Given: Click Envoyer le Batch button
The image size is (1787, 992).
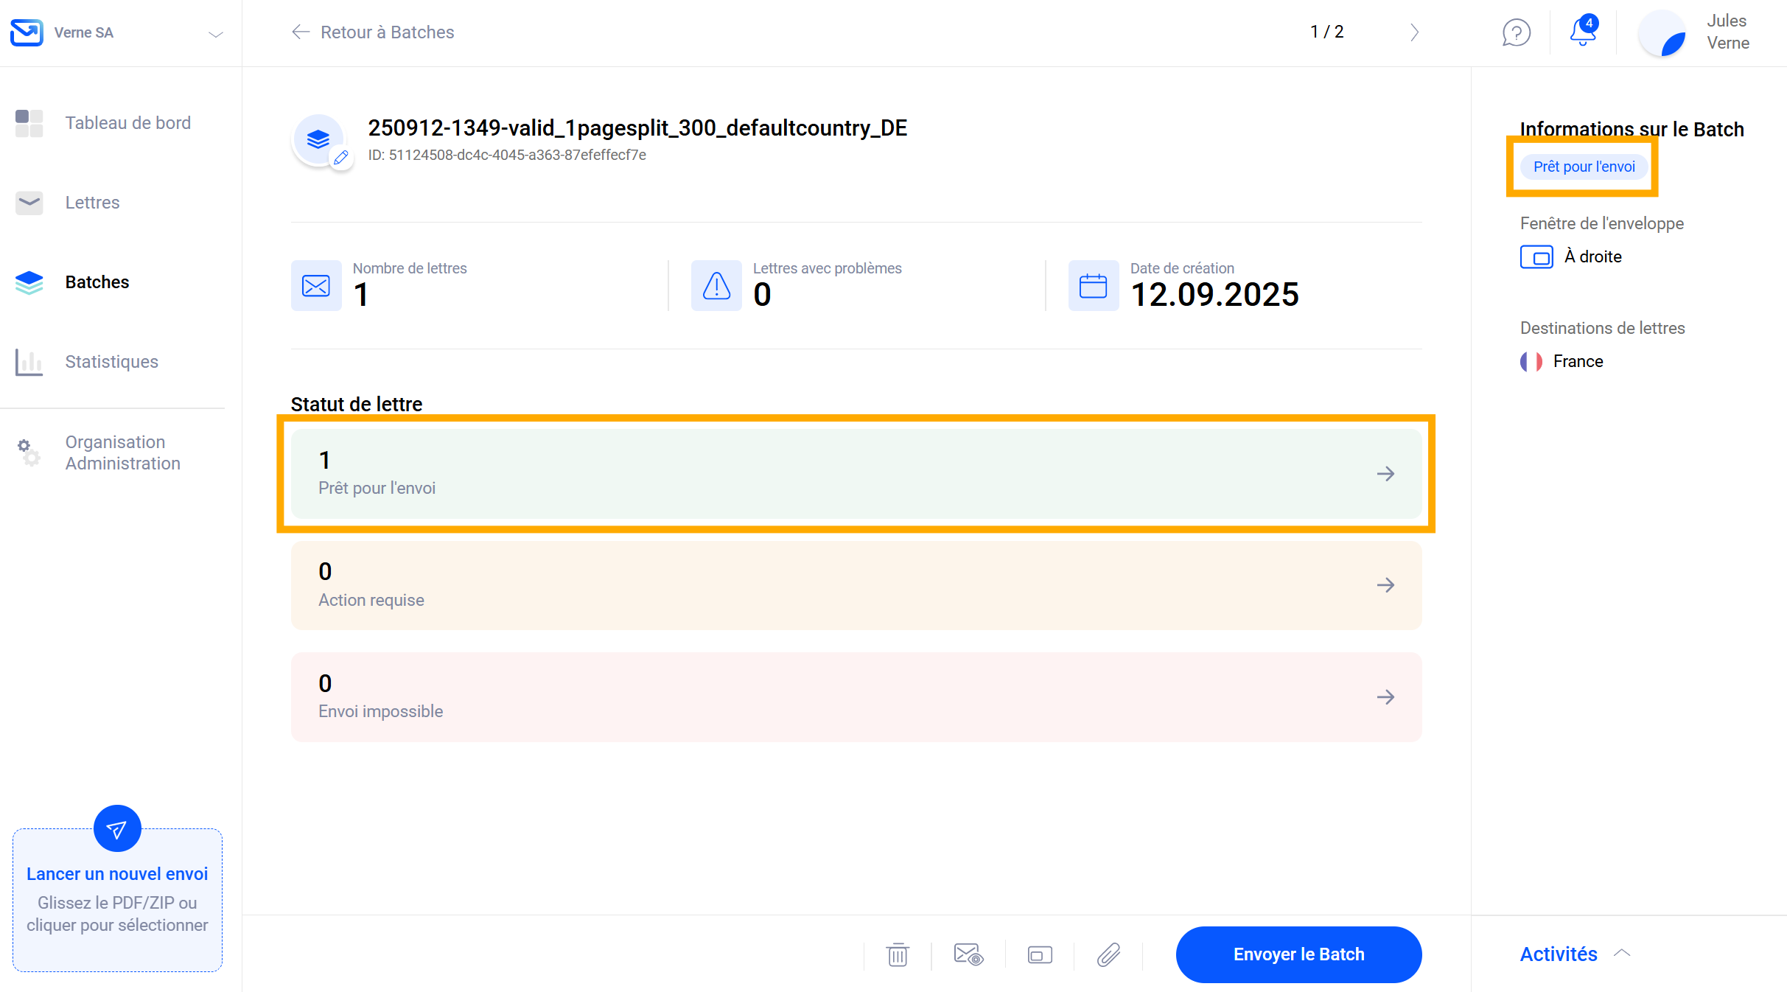Looking at the screenshot, I should [x=1298, y=954].
